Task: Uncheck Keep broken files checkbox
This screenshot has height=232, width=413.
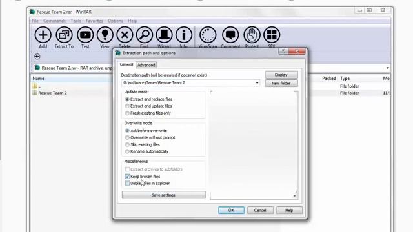Action: tap(127, 176)
